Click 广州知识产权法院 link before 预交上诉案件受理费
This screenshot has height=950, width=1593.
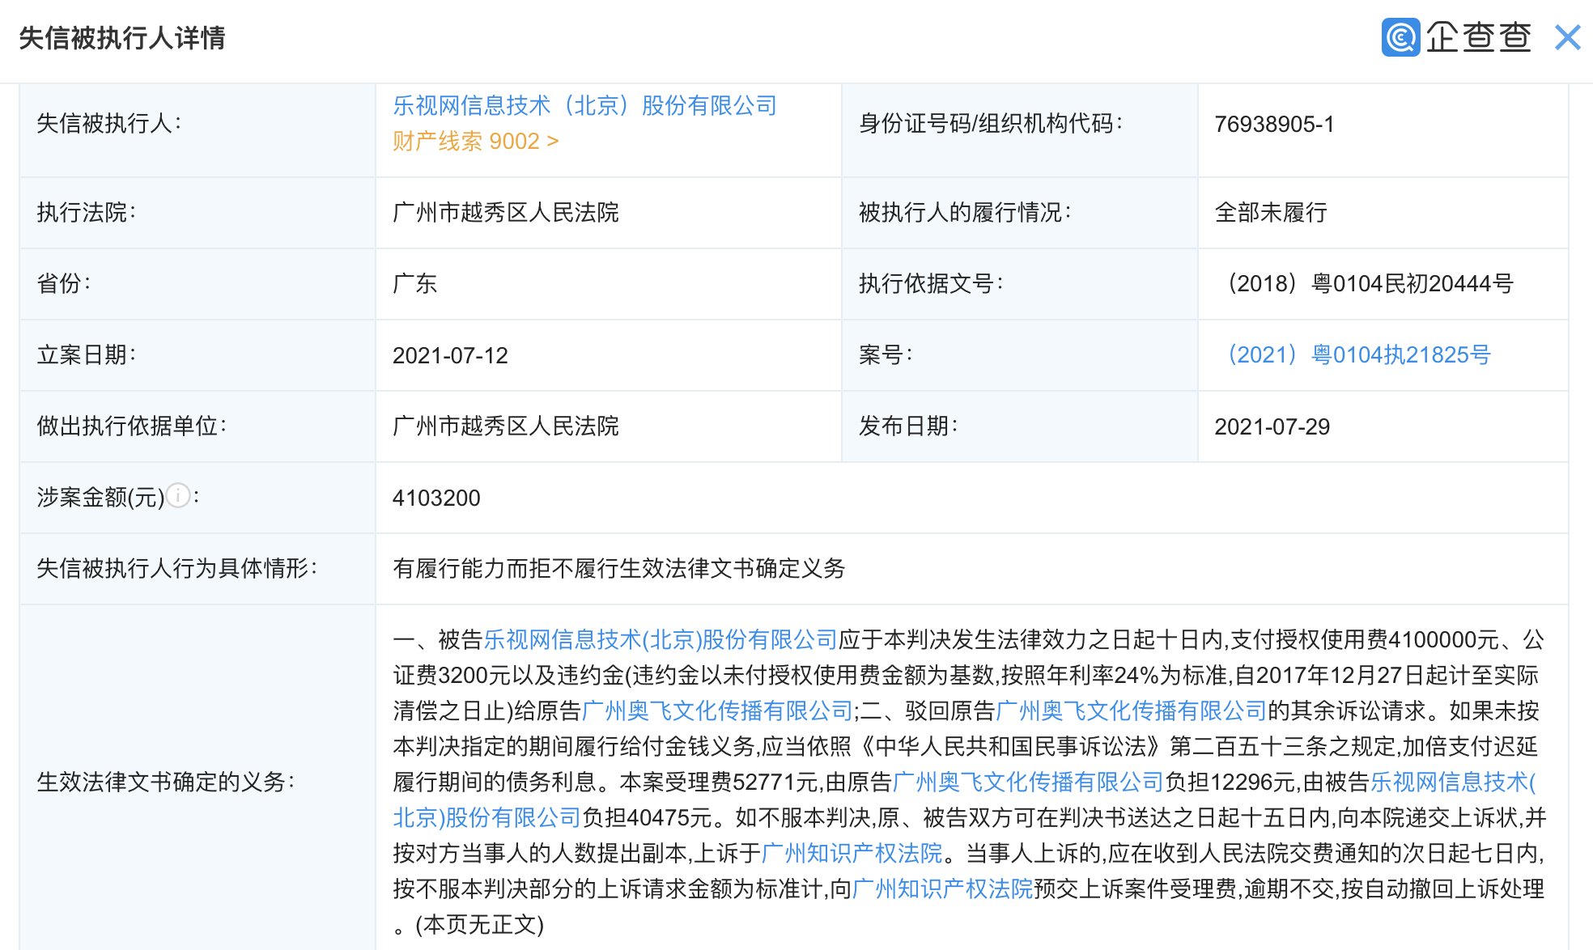[x=943, y=889]
